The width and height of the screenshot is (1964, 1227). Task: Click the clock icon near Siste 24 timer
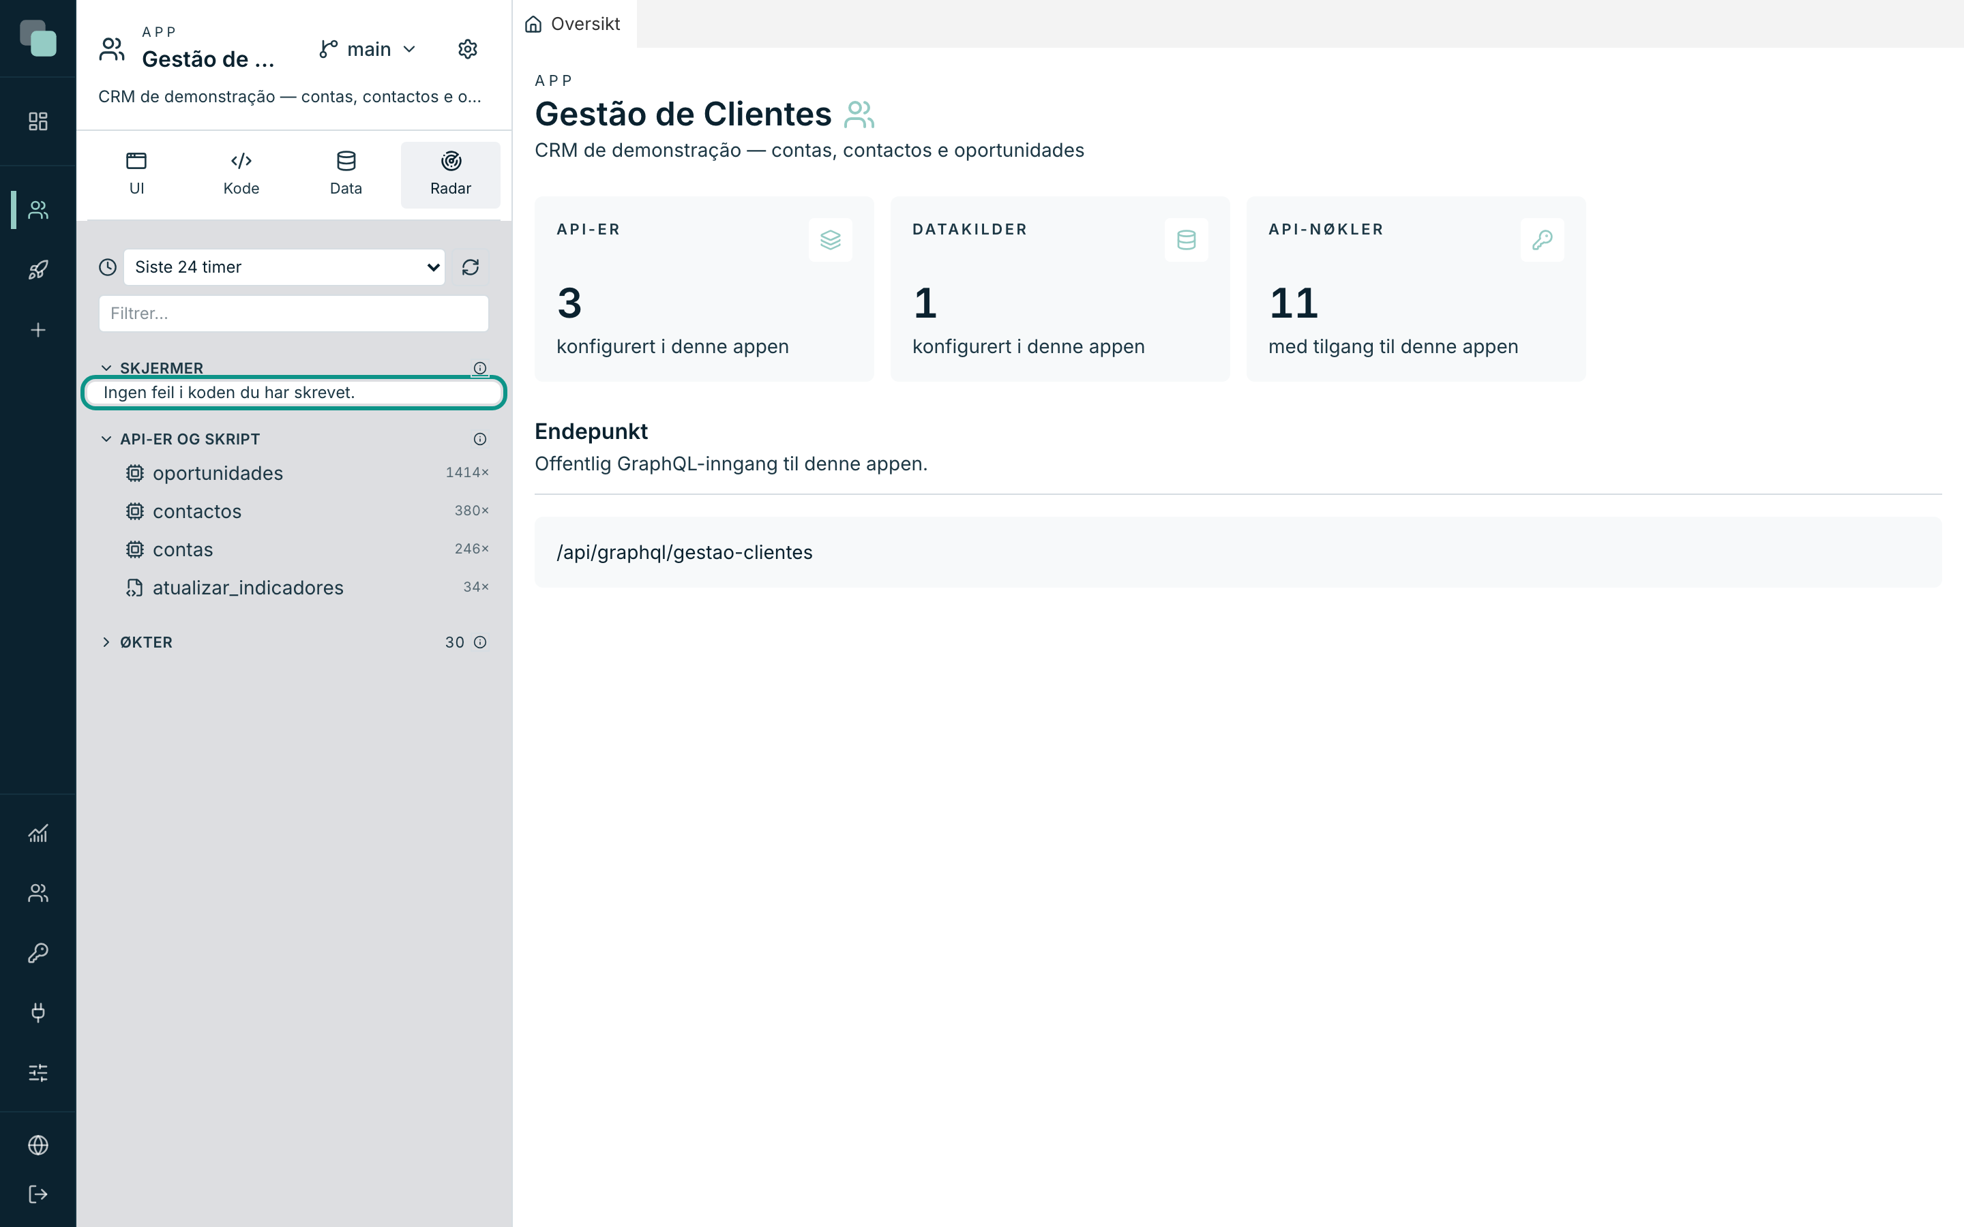[x=108, y=267]
